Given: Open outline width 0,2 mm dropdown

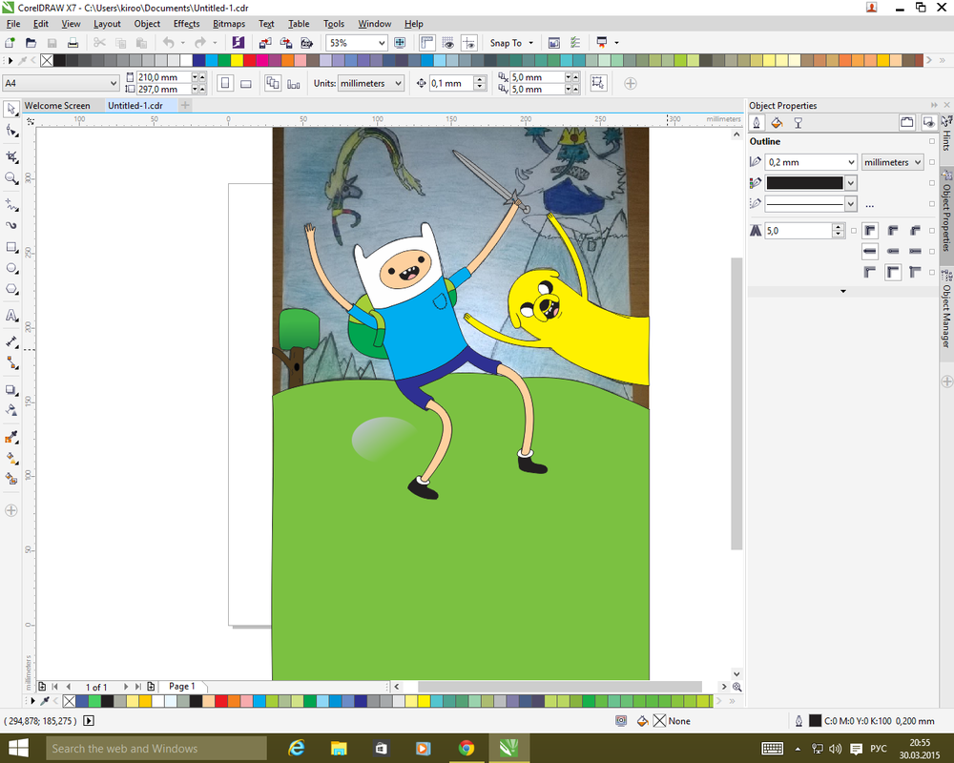Looking at the screenshot, I should click(851, 162).
